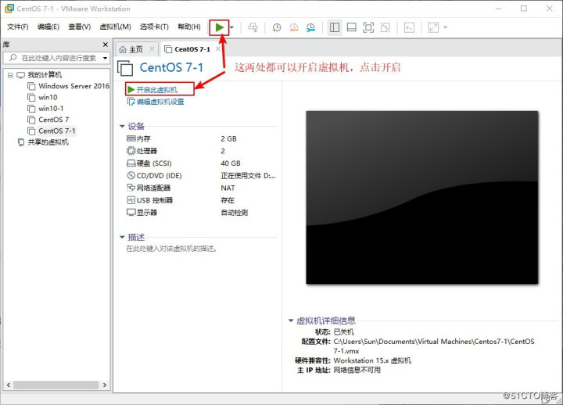Click the CentOS 7-1 page title heading
The image size is (563, 405).
click(171, 67)
